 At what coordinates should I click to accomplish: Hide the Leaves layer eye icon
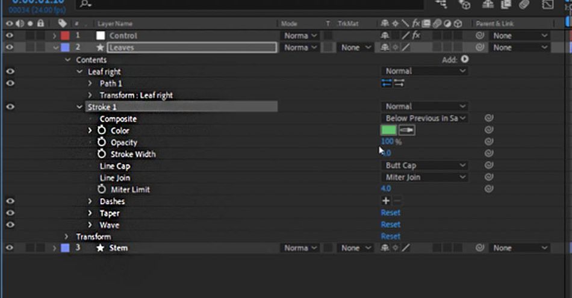pyautogui.click(x=10, y=48)
